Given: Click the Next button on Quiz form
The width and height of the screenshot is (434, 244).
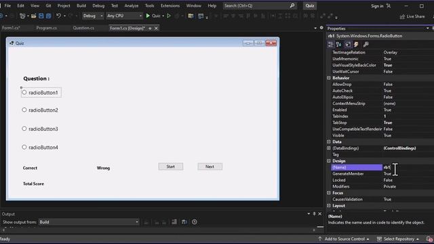Looking at the screenshot, I should pyautogui.click(x=210, y=167).
